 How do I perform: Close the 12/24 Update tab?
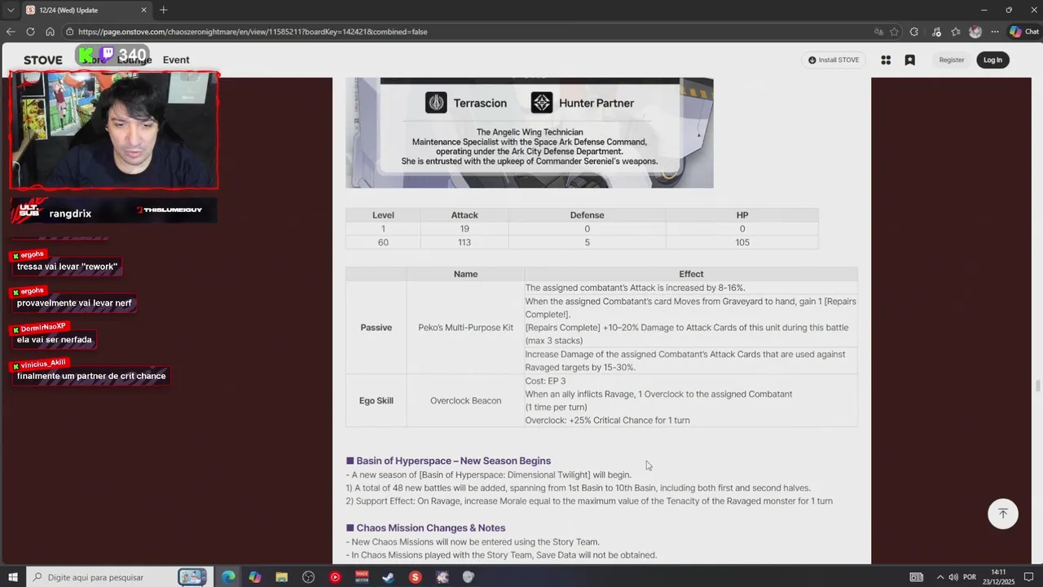pyautogui.click(x=144, y=10)
